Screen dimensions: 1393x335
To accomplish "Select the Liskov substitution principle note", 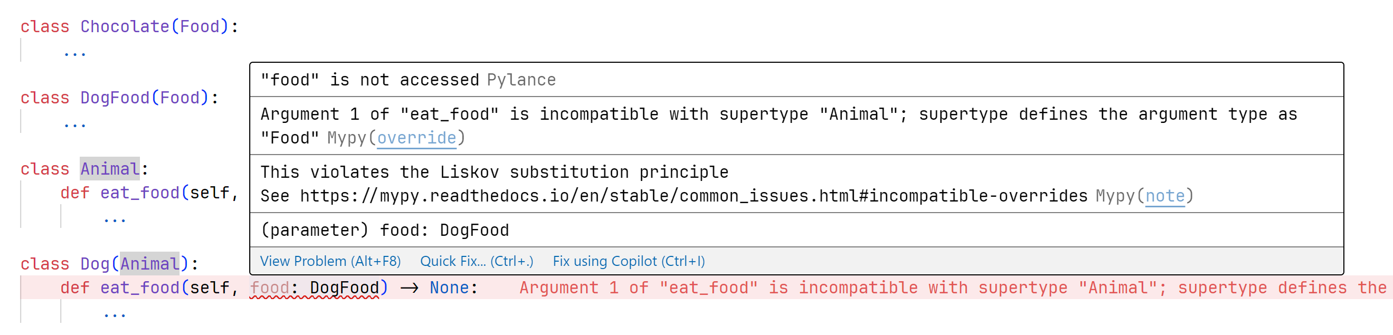I will (494, 172).
